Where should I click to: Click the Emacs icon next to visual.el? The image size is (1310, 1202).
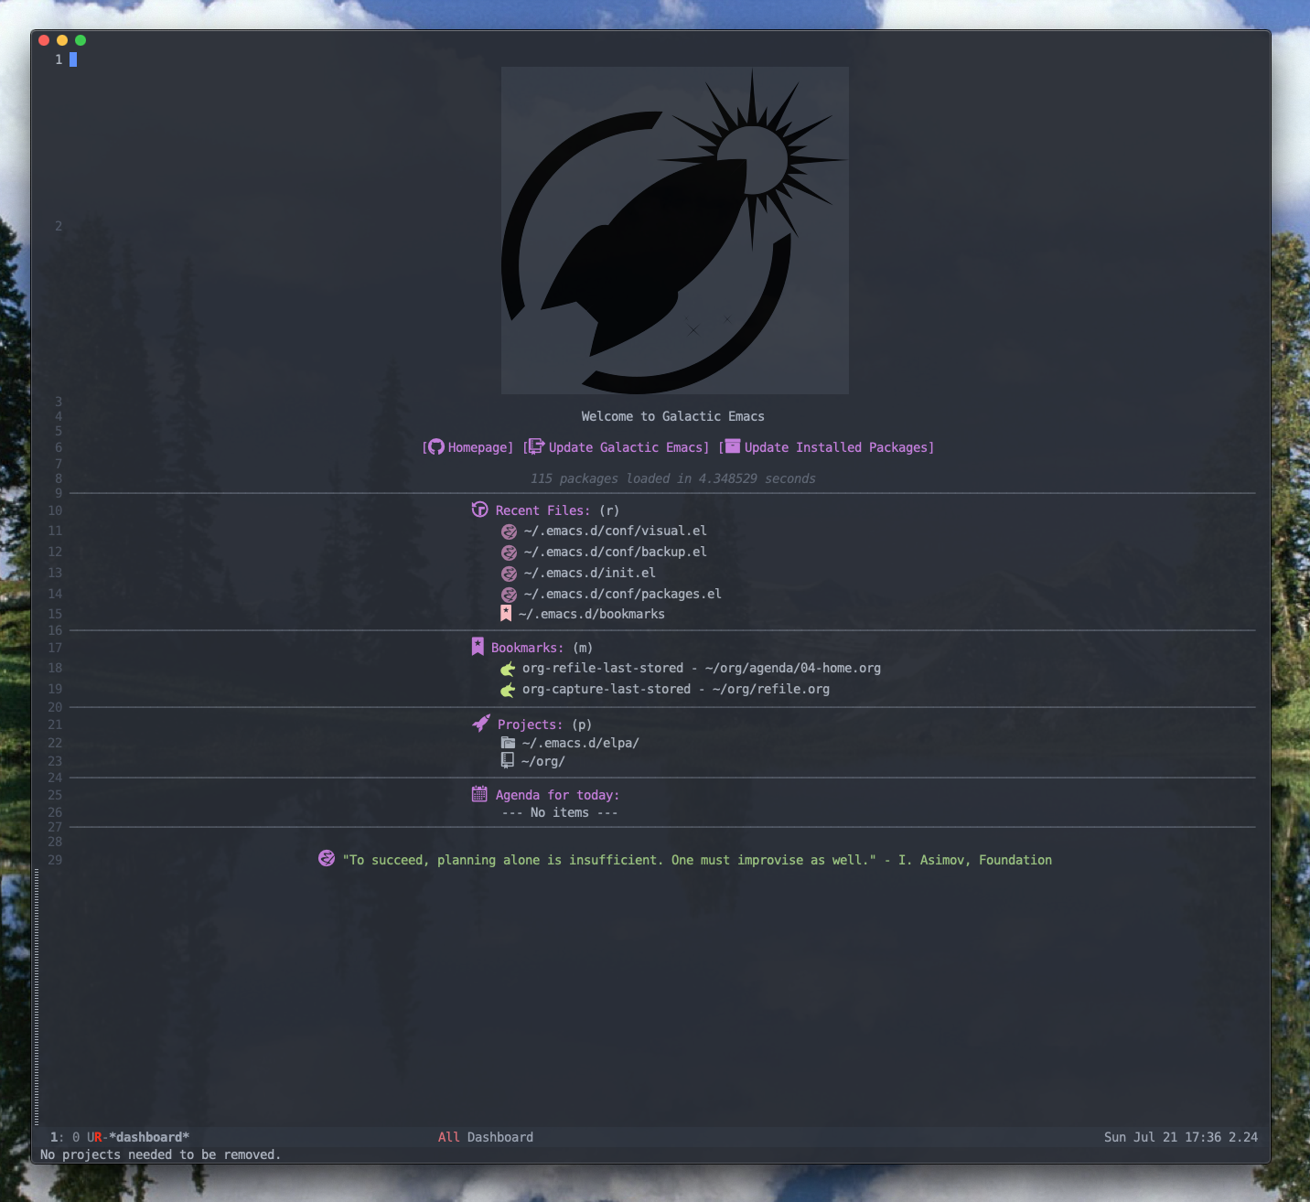click(x=509, y=531)
